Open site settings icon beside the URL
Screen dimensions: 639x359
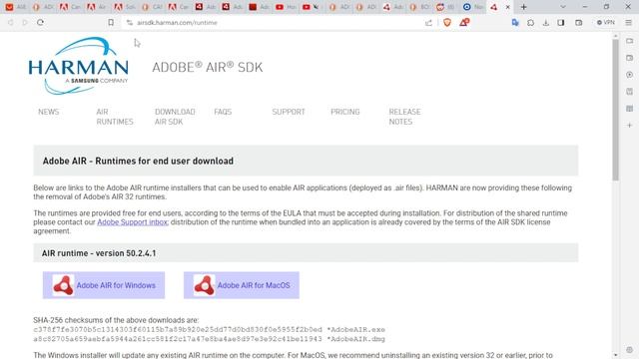point(130,23)
